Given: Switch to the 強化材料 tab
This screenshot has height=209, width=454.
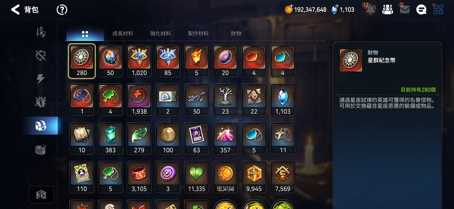Looking at the screenshot, I should pyautogui.click(x=160, y=33).
